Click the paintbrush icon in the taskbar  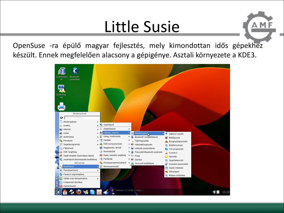106,192
